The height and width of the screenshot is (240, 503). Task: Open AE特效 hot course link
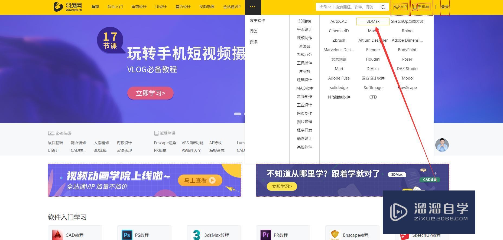(215, 143)
